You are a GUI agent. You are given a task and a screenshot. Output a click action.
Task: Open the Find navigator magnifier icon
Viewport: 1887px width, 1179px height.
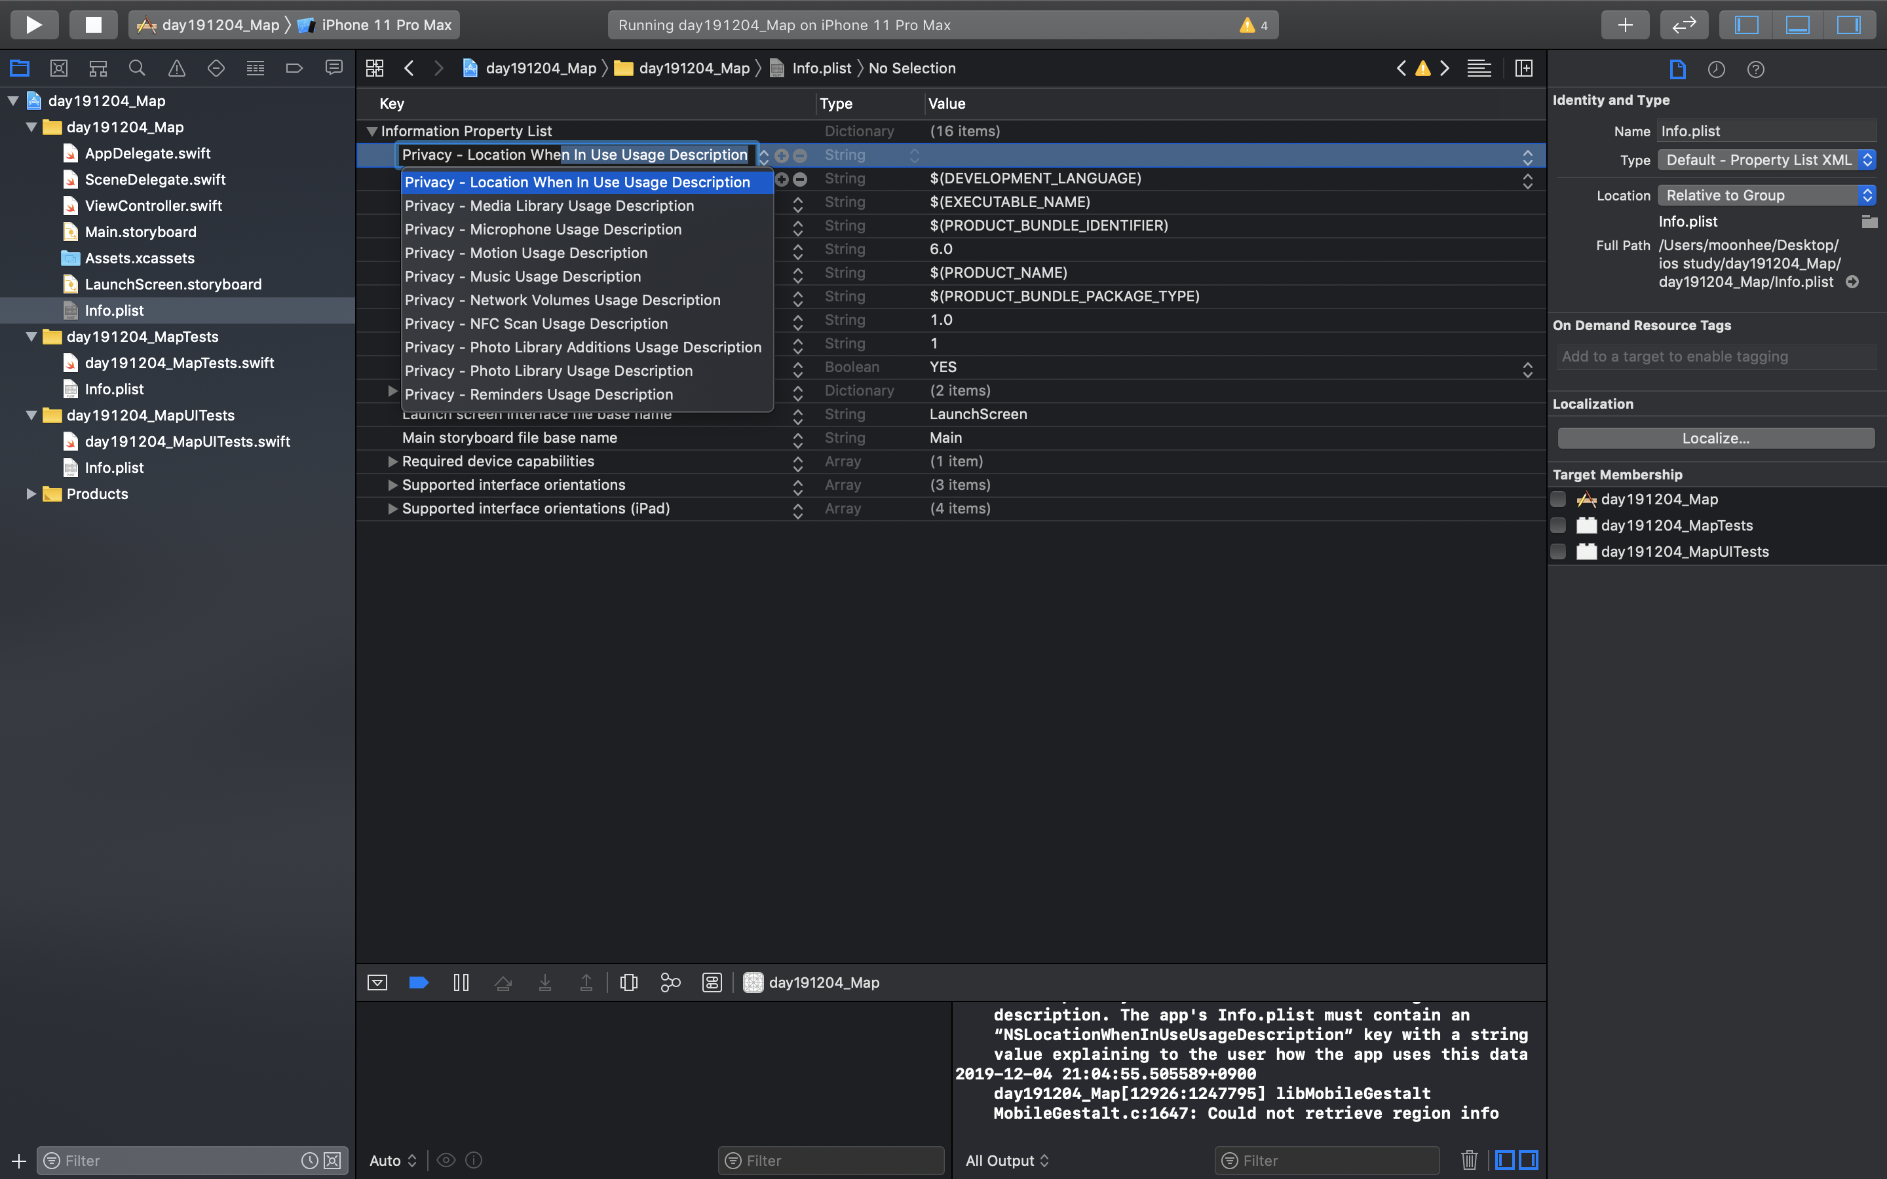point(137,69)
